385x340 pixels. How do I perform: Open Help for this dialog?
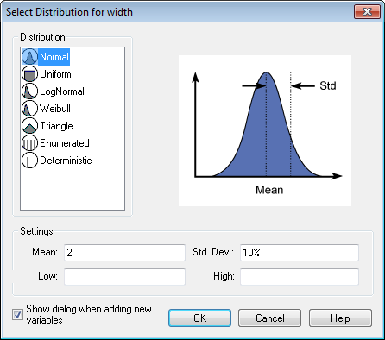tap(340, 318)
